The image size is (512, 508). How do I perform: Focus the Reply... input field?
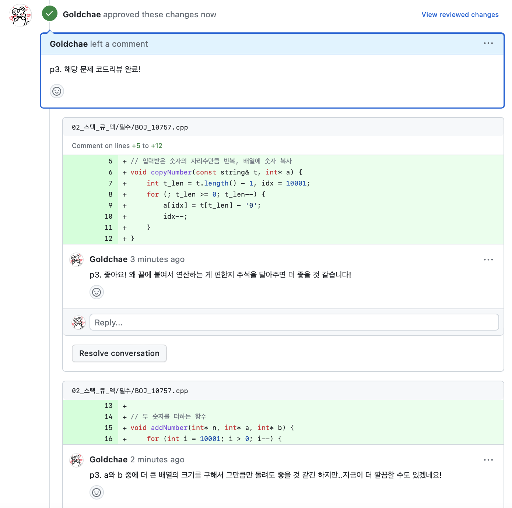click(294, 322)
